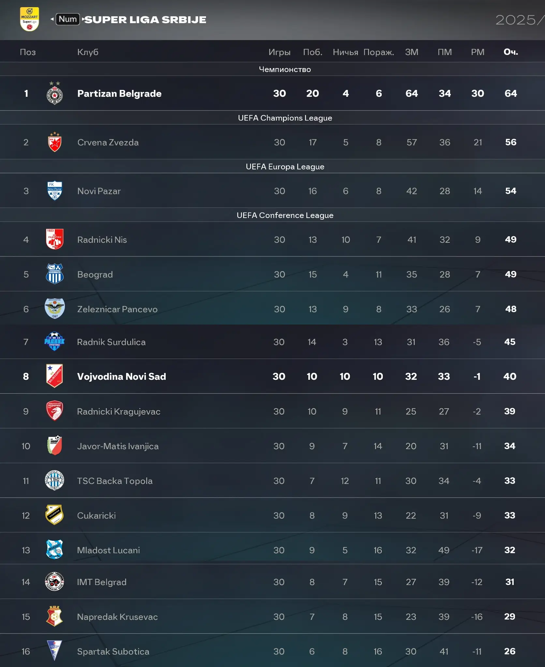
Task: Click the Vojvodina Novi Sad crest
Action: pyautogui.click(x=54, y=376)
